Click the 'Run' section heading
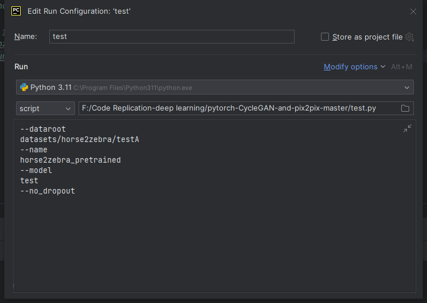This screenshot has height=303, width=427. click(21, 66)
